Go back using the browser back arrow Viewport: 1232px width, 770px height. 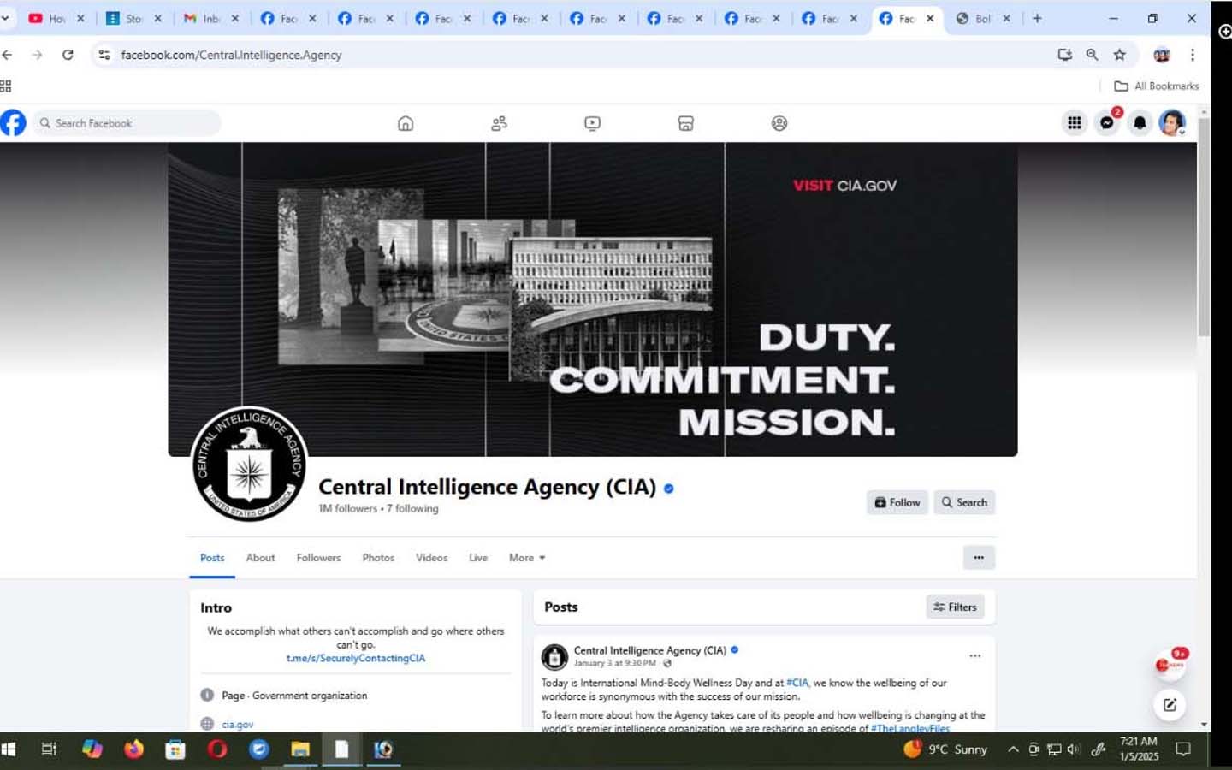(7, 55)
